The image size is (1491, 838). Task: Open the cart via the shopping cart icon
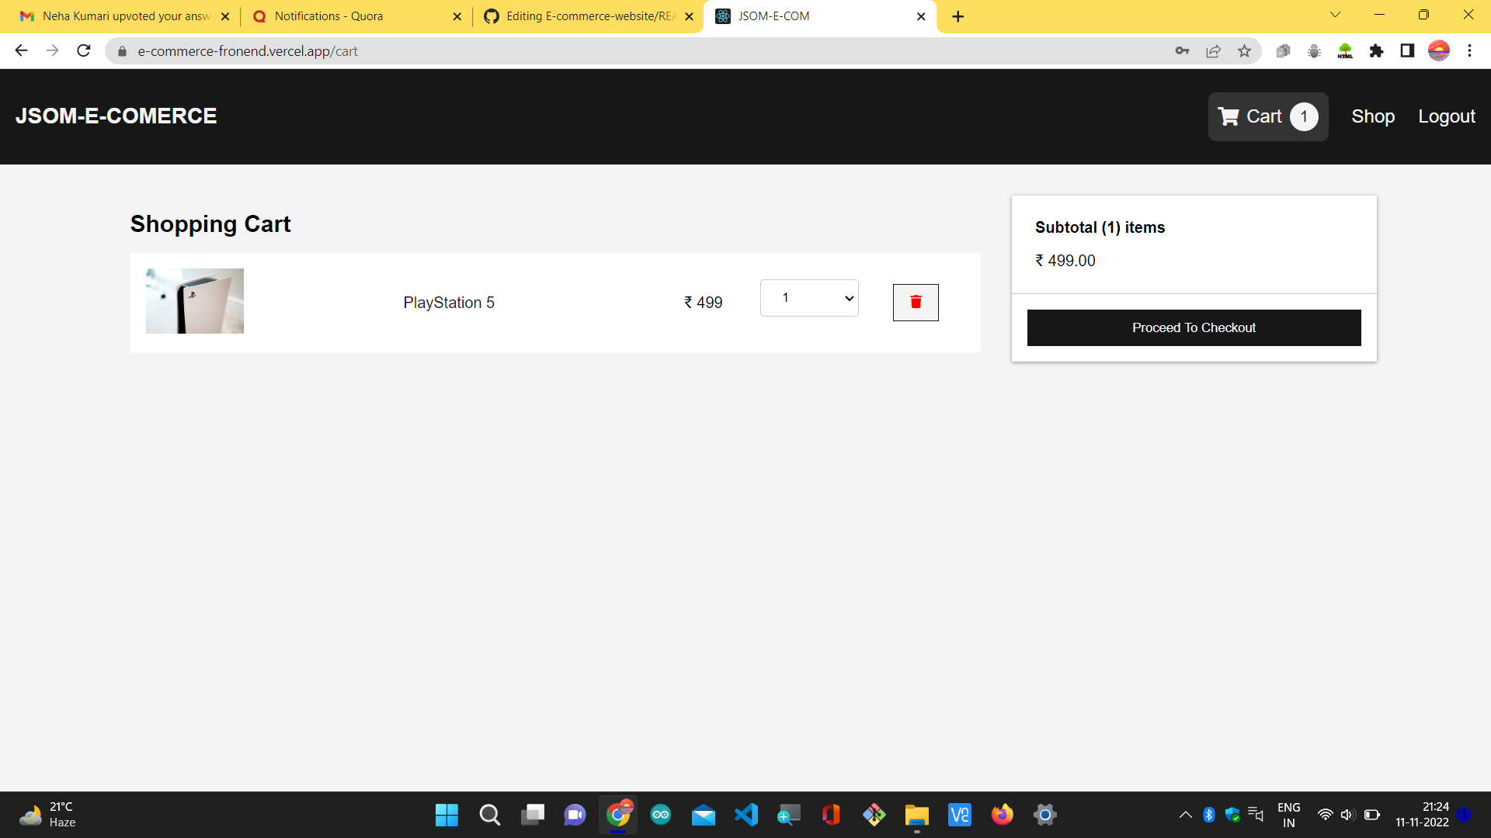[x=1229, y=116]
